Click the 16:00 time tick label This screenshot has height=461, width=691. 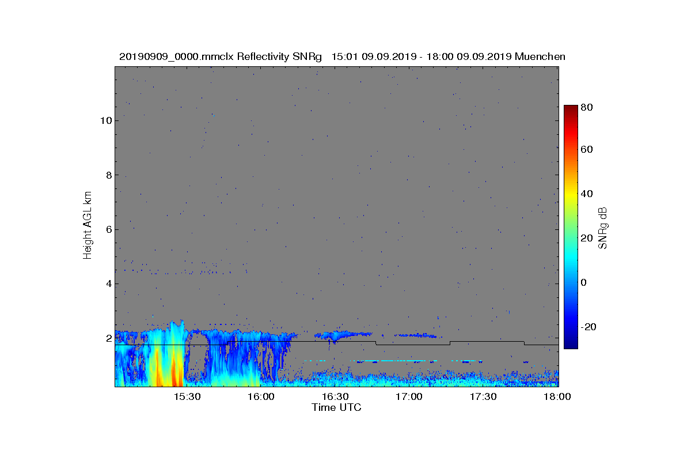261,396
